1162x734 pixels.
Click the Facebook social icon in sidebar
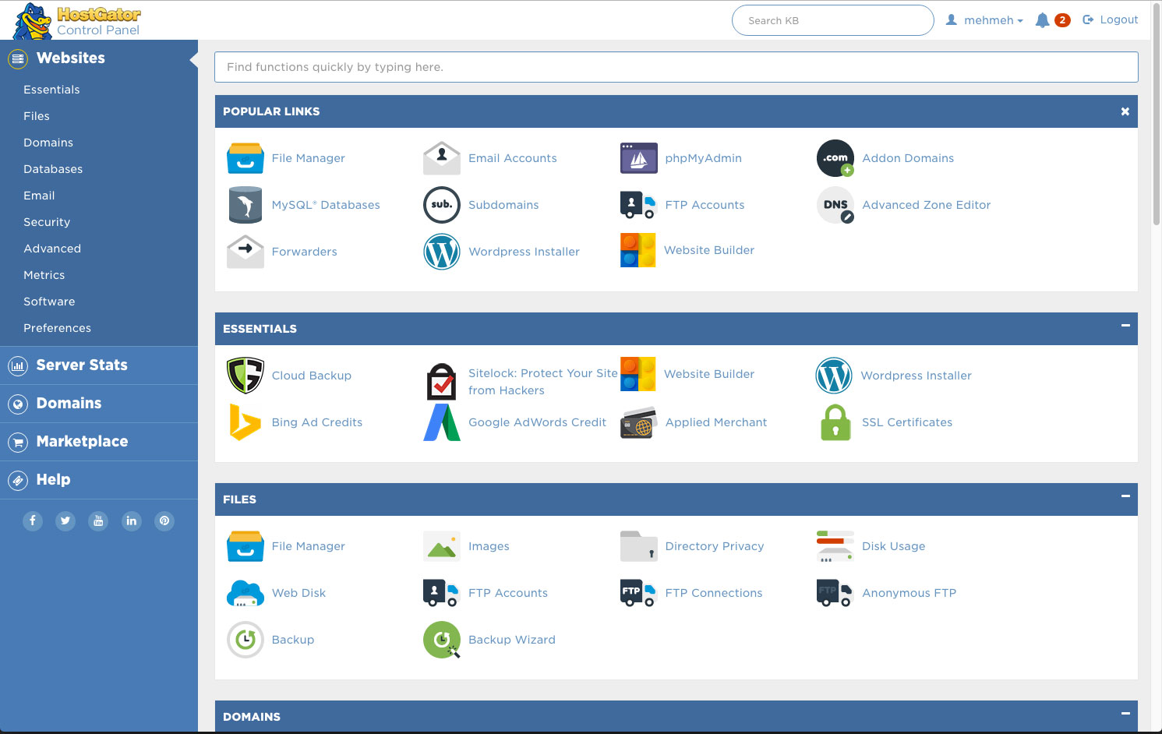pyautogui.click(x=33, y=521)
